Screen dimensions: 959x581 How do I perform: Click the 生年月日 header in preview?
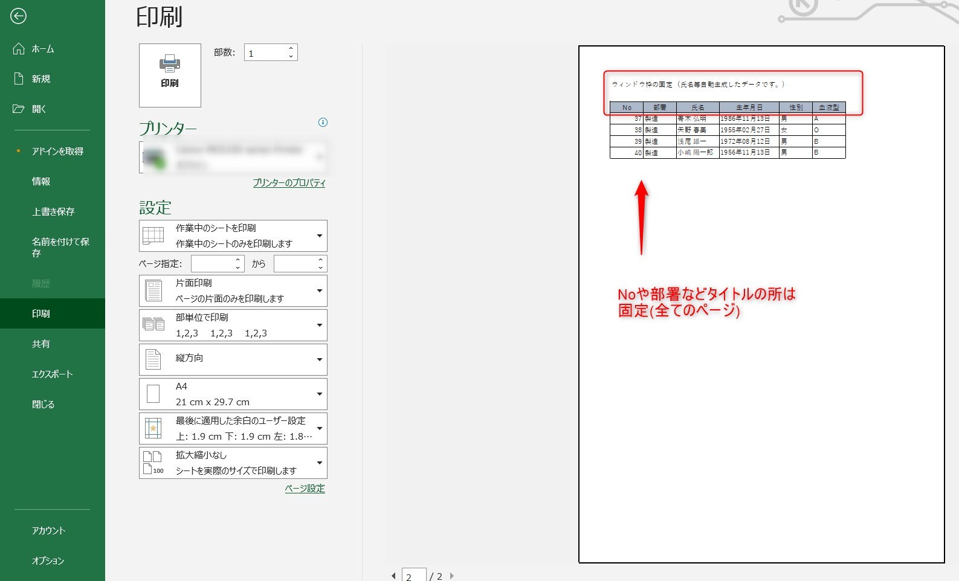[749, 108]
